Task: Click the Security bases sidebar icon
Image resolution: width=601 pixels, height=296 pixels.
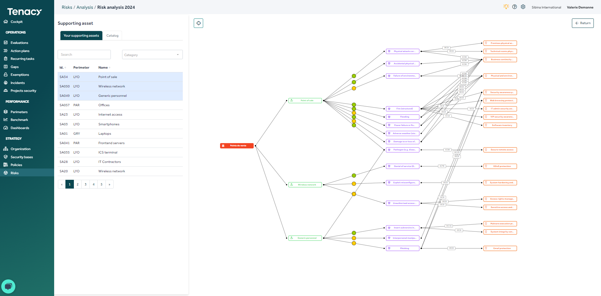Action: (x=6, y=157)
